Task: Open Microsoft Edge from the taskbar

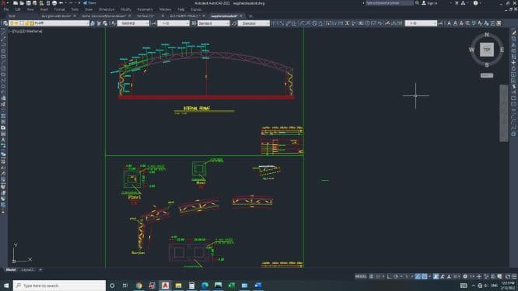Action: coord(205,286)
